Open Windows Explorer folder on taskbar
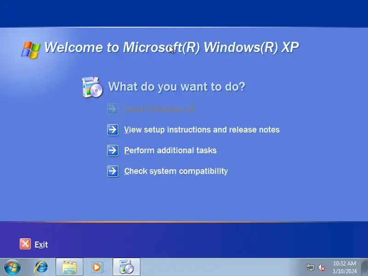The width and height of the screenshot is (368, 276). (x=69, y=267)
